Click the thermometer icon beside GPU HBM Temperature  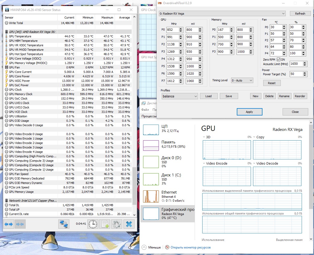(x=7, y=41)
